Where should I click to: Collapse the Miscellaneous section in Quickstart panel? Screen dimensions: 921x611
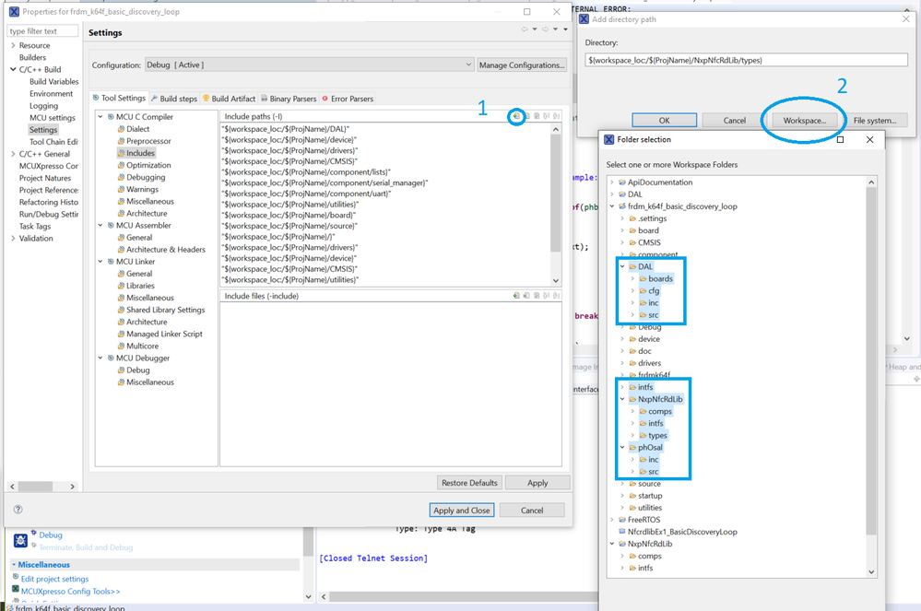[14, 565]
